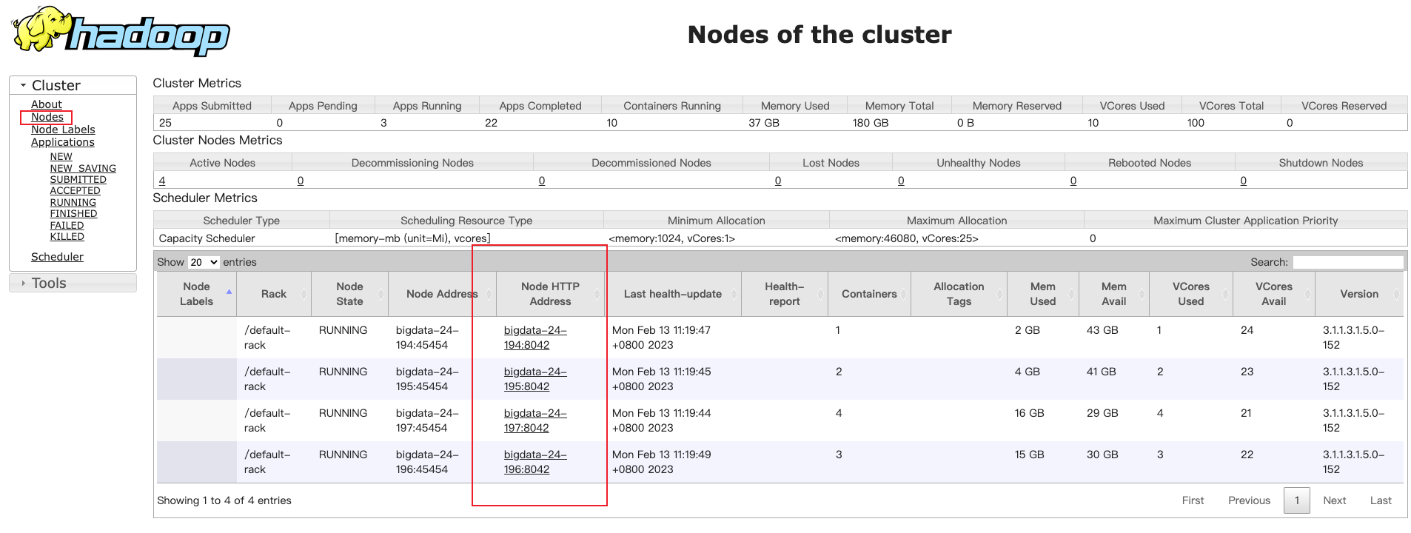Click Memory Used value 37 GB

point(764,123)
